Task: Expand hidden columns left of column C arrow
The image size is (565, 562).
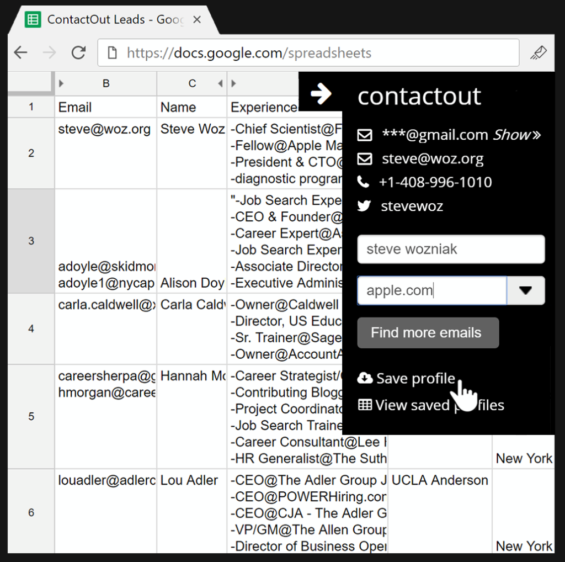Action: pos(220,83)
